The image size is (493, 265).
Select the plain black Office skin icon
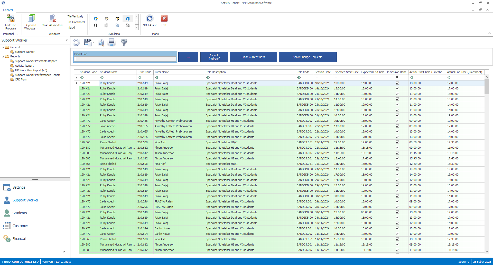(x=96, y=25)
